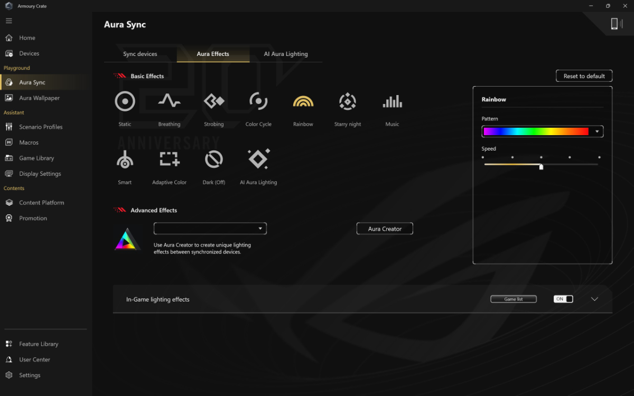The height and width of the screenshot is (396, 634).
Task: Activate the Rainbow effect icon
Action: click(303, 101)
